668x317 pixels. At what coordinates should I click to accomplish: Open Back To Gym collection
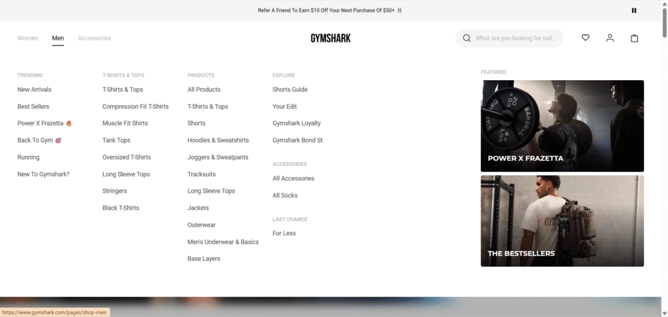click(x=39, y=140)
